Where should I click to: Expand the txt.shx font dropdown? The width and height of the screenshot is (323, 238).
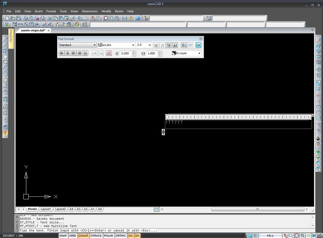click(x=133, y=45)
